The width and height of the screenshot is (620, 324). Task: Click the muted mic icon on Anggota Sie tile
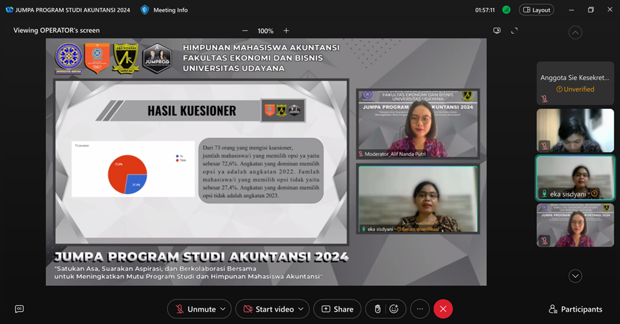click(x=545, y=99)
